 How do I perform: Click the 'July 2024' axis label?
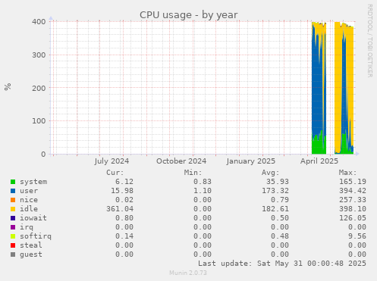[112, 161]
